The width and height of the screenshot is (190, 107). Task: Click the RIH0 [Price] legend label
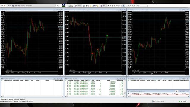coord(9,70)
